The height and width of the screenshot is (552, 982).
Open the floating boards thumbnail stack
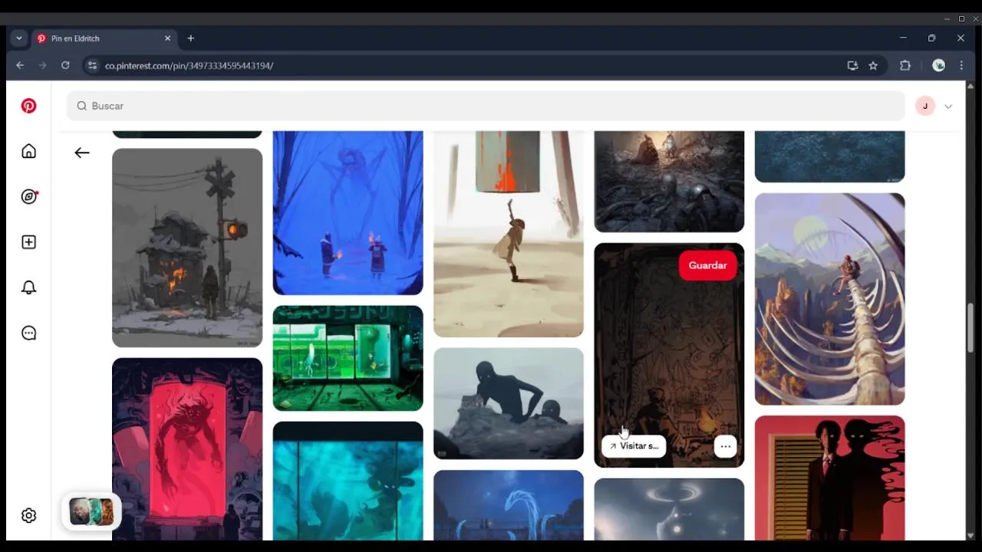(x=91, y=511)
